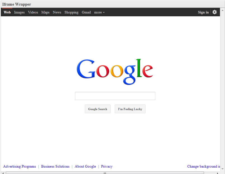Image resolution: width=225 pixels, height=174 pixels.
Task: Click the vertical scrollbar down arrow
Action: pos(222,169)
